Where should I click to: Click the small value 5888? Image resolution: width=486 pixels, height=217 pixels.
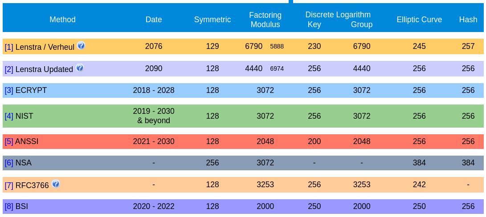click(277, 46)
